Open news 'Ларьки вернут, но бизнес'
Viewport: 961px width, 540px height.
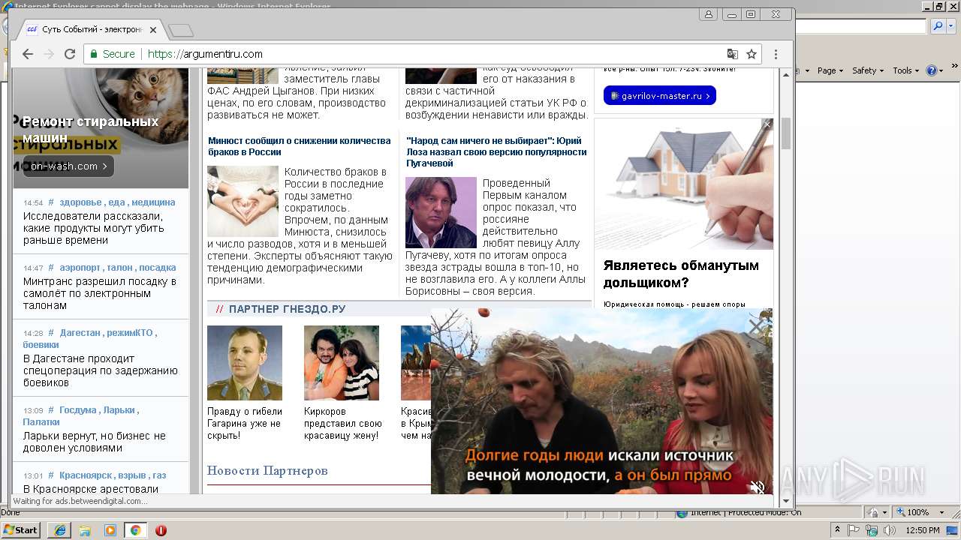[x=94, y=442]
